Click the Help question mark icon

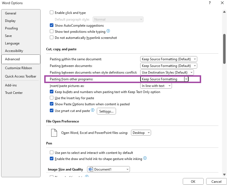tap(210, 3)
